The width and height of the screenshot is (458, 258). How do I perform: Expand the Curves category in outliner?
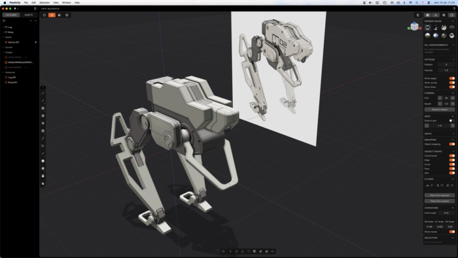click(x=3, y=47)
